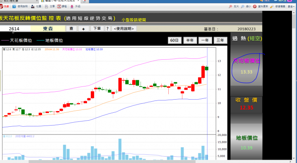Expand the 更多 dropdown menu

[291, 7]
